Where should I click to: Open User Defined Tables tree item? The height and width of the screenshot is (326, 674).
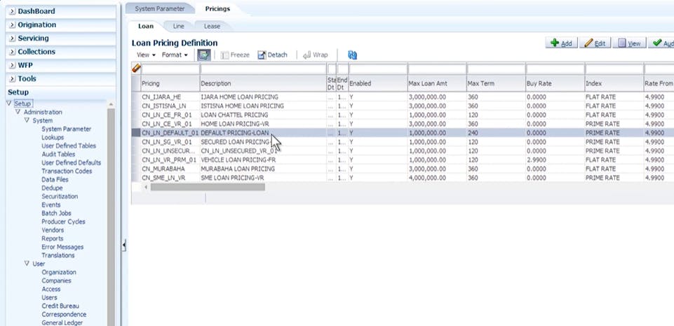coord(69,146)
